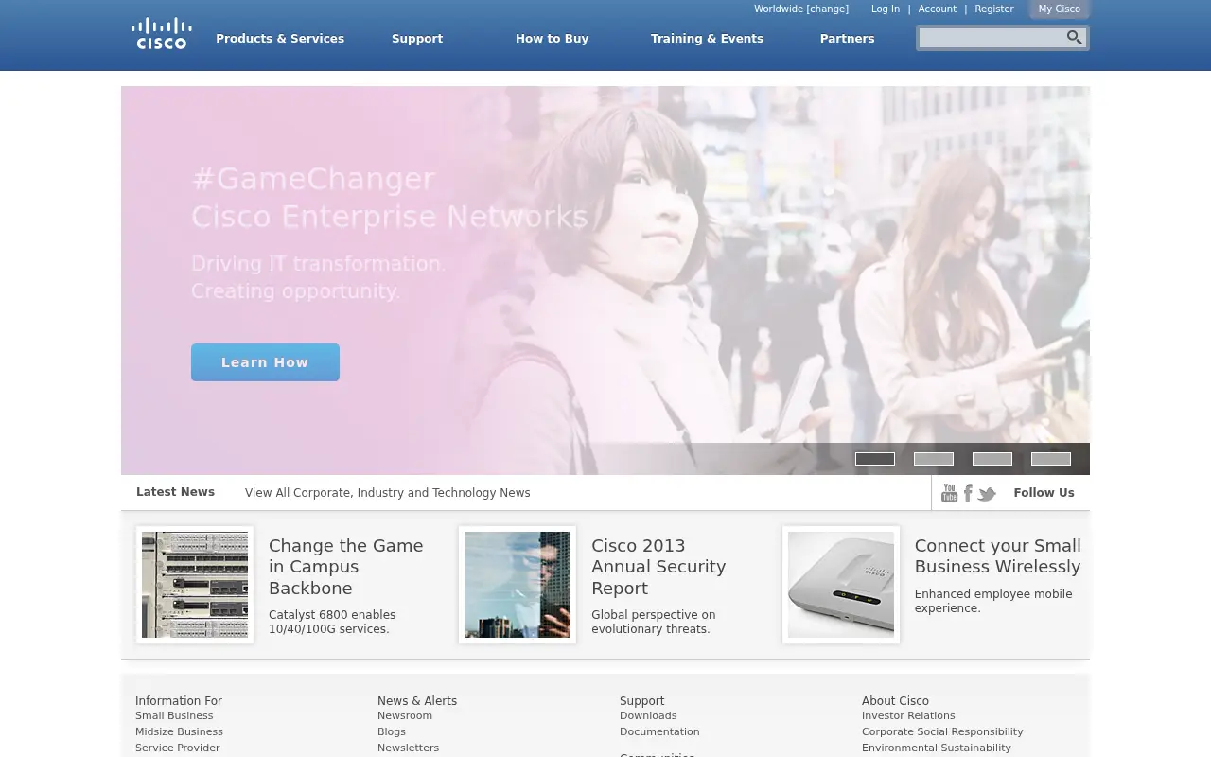This screenshot has width=1211, height=757.
Task: Open Change the Game in Campus Backbone
Action: pos(346,567)
